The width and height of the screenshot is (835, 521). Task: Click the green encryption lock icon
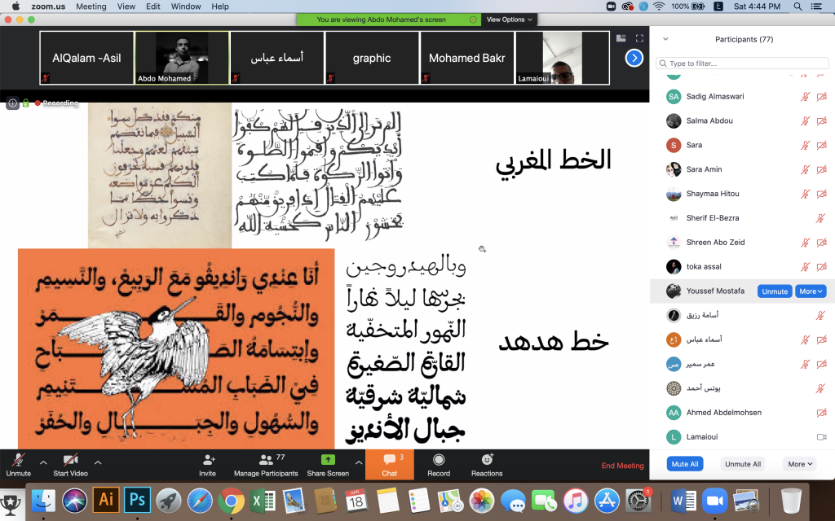point(25,103)
